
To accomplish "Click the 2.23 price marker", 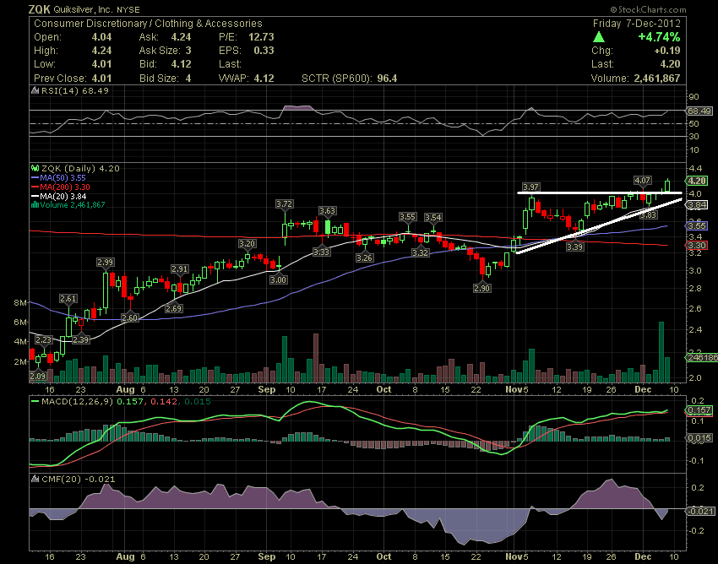I will tap(43, 339).
